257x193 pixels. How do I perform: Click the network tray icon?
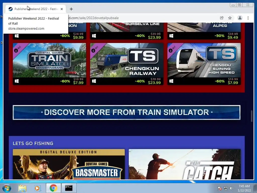coord(226,188)
